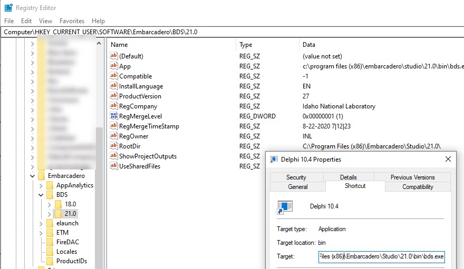464x269 pixels.
Task: Click the RegCompany value icon
Action: 114,106
